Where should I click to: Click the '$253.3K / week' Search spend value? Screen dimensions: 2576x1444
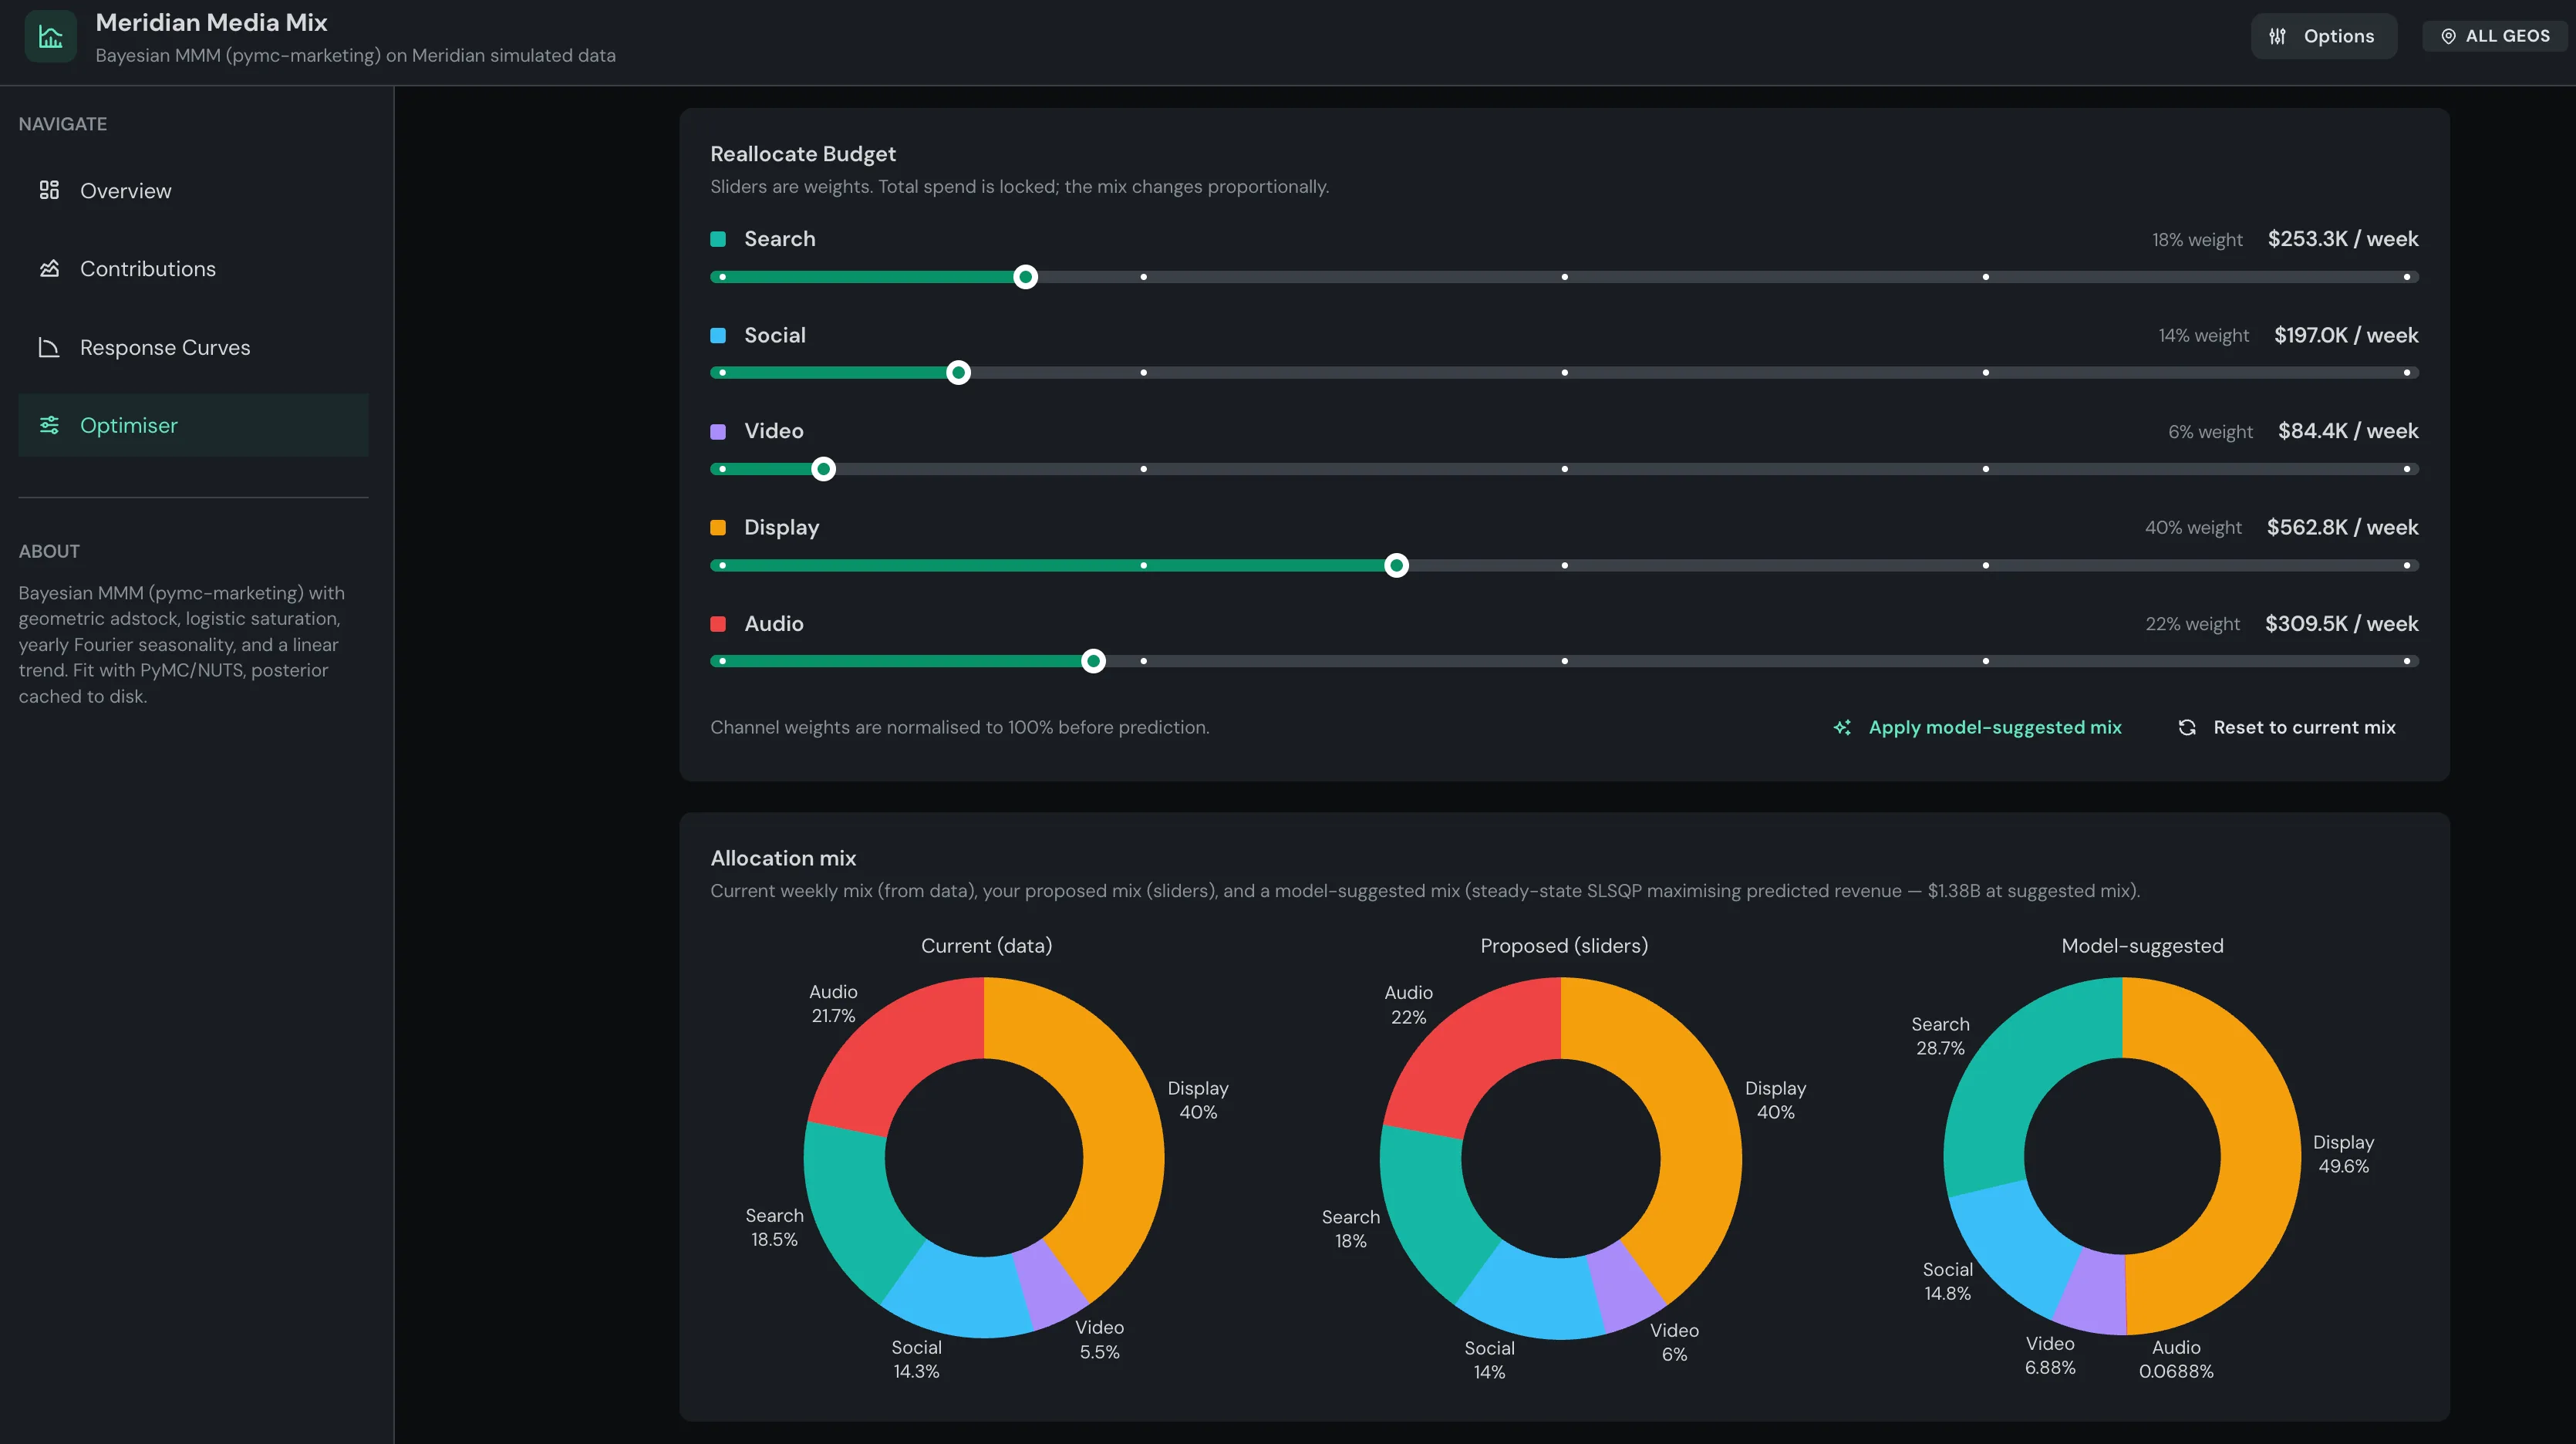2342,239
